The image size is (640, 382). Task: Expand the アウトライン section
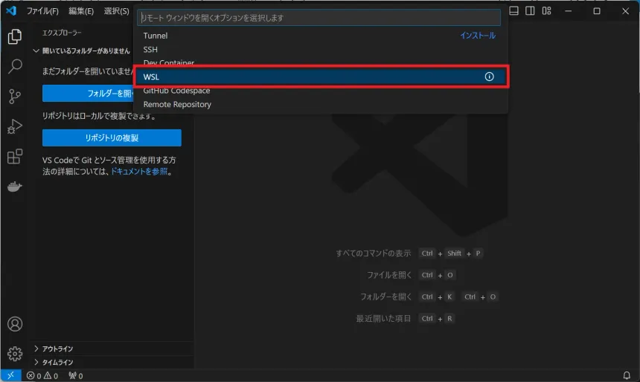click(x=57, y=349)
